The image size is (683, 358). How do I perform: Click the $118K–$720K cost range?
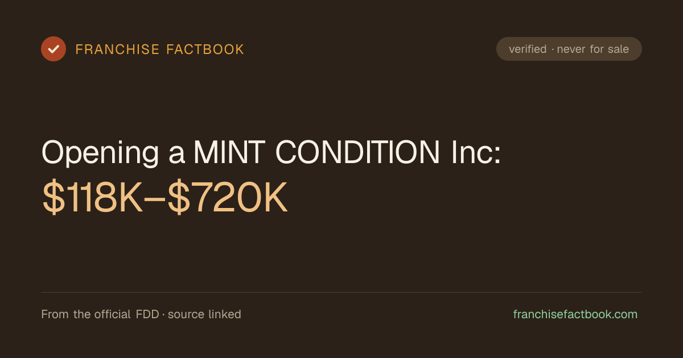click(x=165, y=198)
